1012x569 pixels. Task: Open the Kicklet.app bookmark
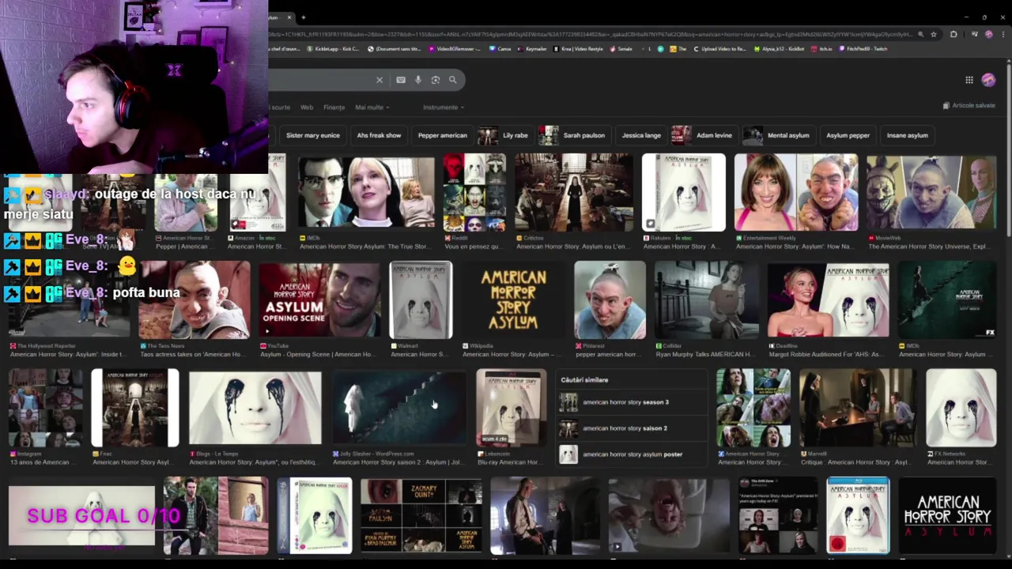click(331, 49)
